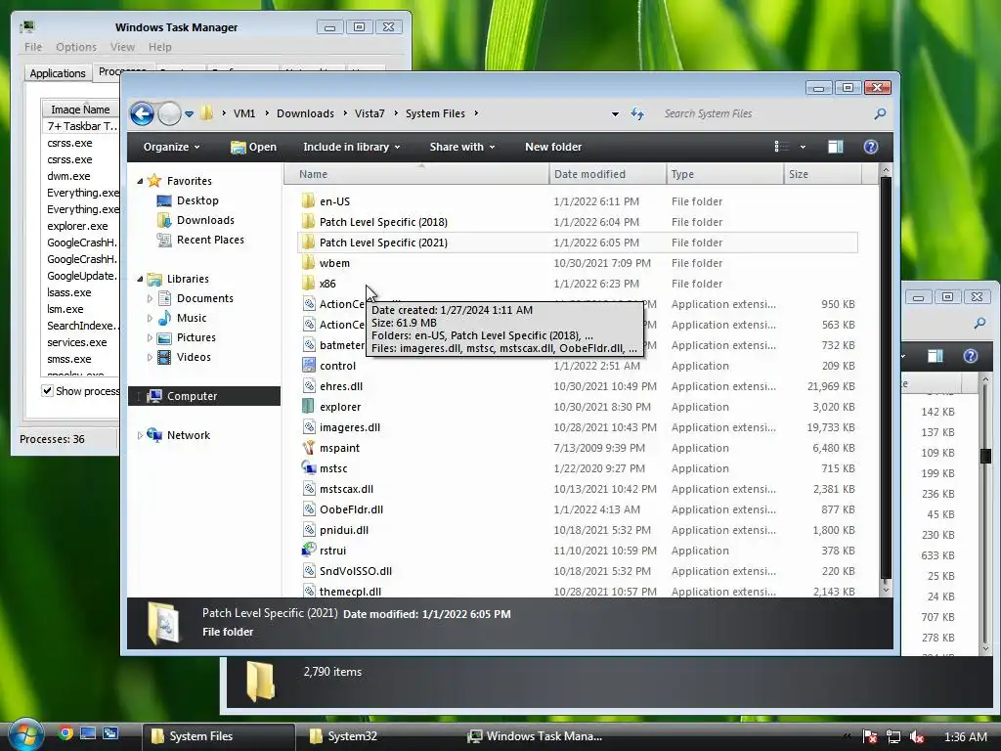Collapse the Favorites tree section
The image size is (1001, 751).
pyautogui.click(x=140, y=181)
